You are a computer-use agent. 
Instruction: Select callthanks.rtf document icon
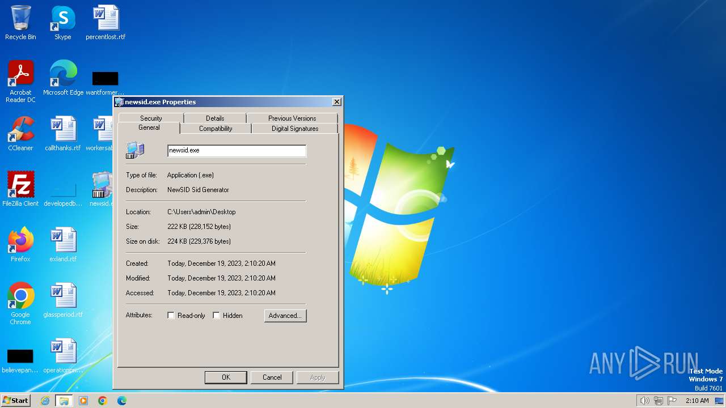click(x=63, y=134)
